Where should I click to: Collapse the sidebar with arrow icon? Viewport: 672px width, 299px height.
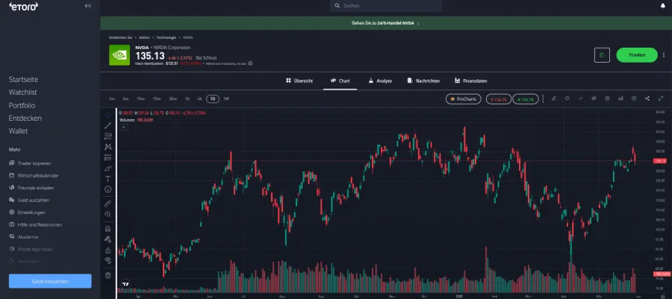click(88, 6)
